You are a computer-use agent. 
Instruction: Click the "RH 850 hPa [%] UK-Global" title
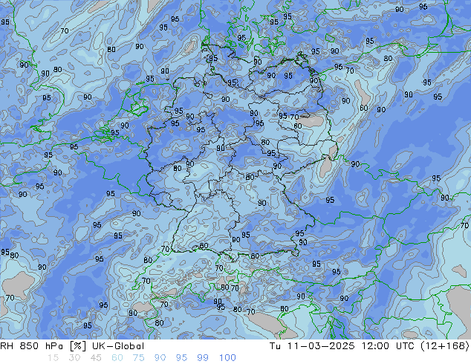click(72, 346)
